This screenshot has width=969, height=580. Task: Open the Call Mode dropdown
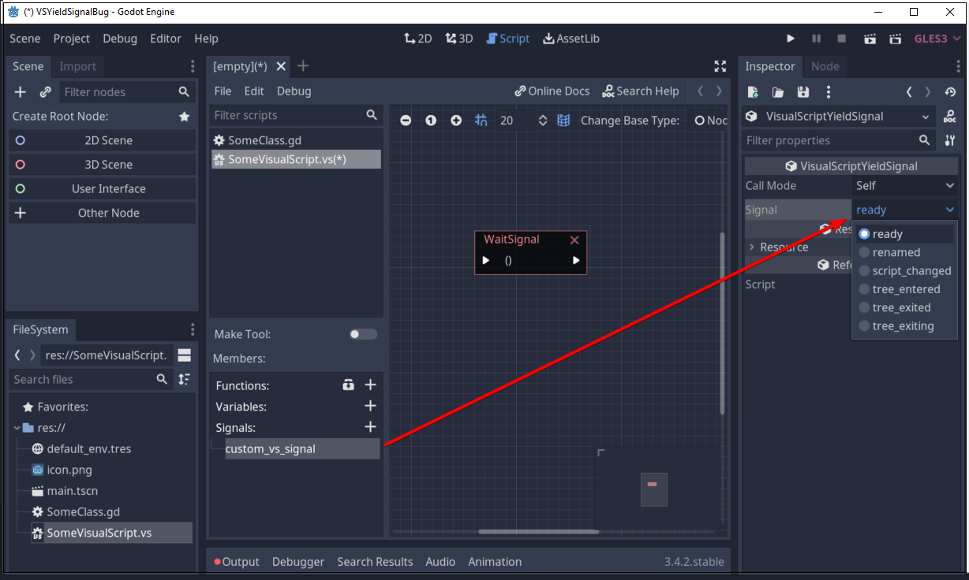click(904, 185)
